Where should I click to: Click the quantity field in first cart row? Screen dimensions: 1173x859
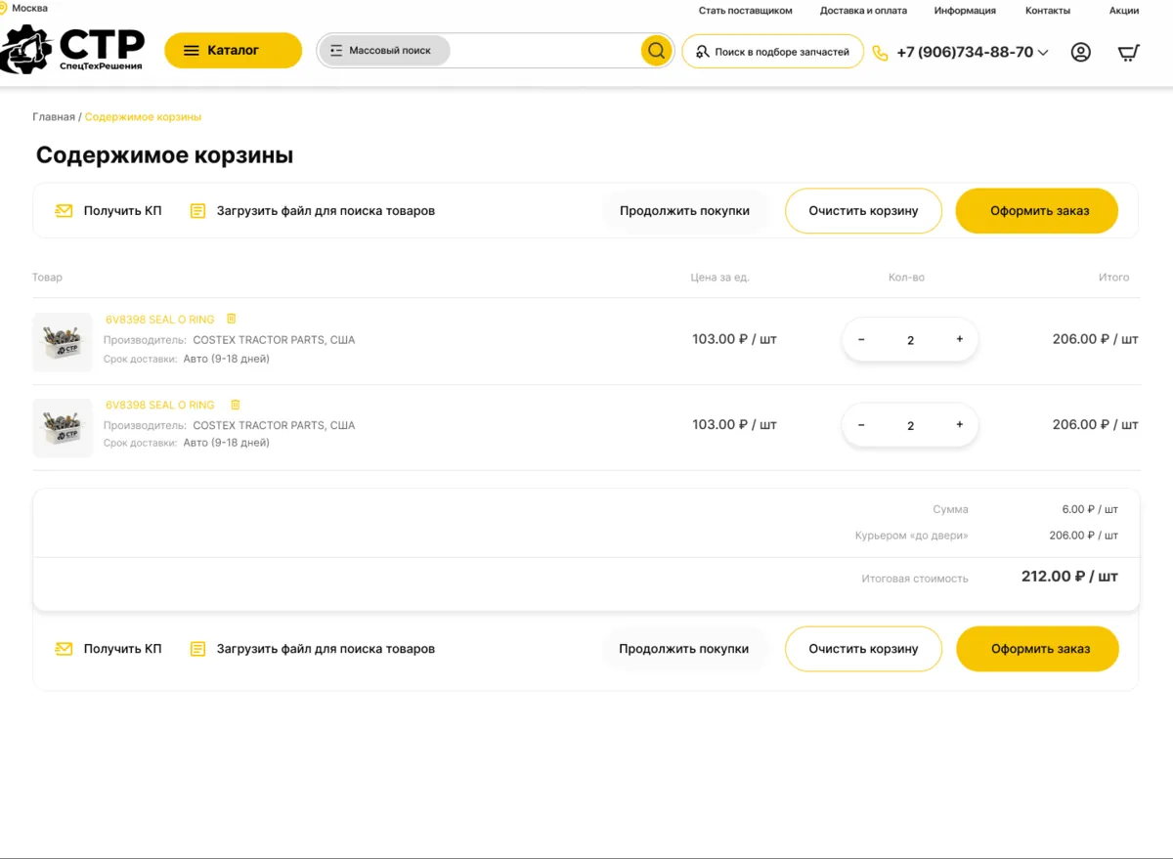(910, 340)
